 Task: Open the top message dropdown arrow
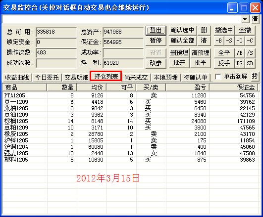click(x=245, y=19)
